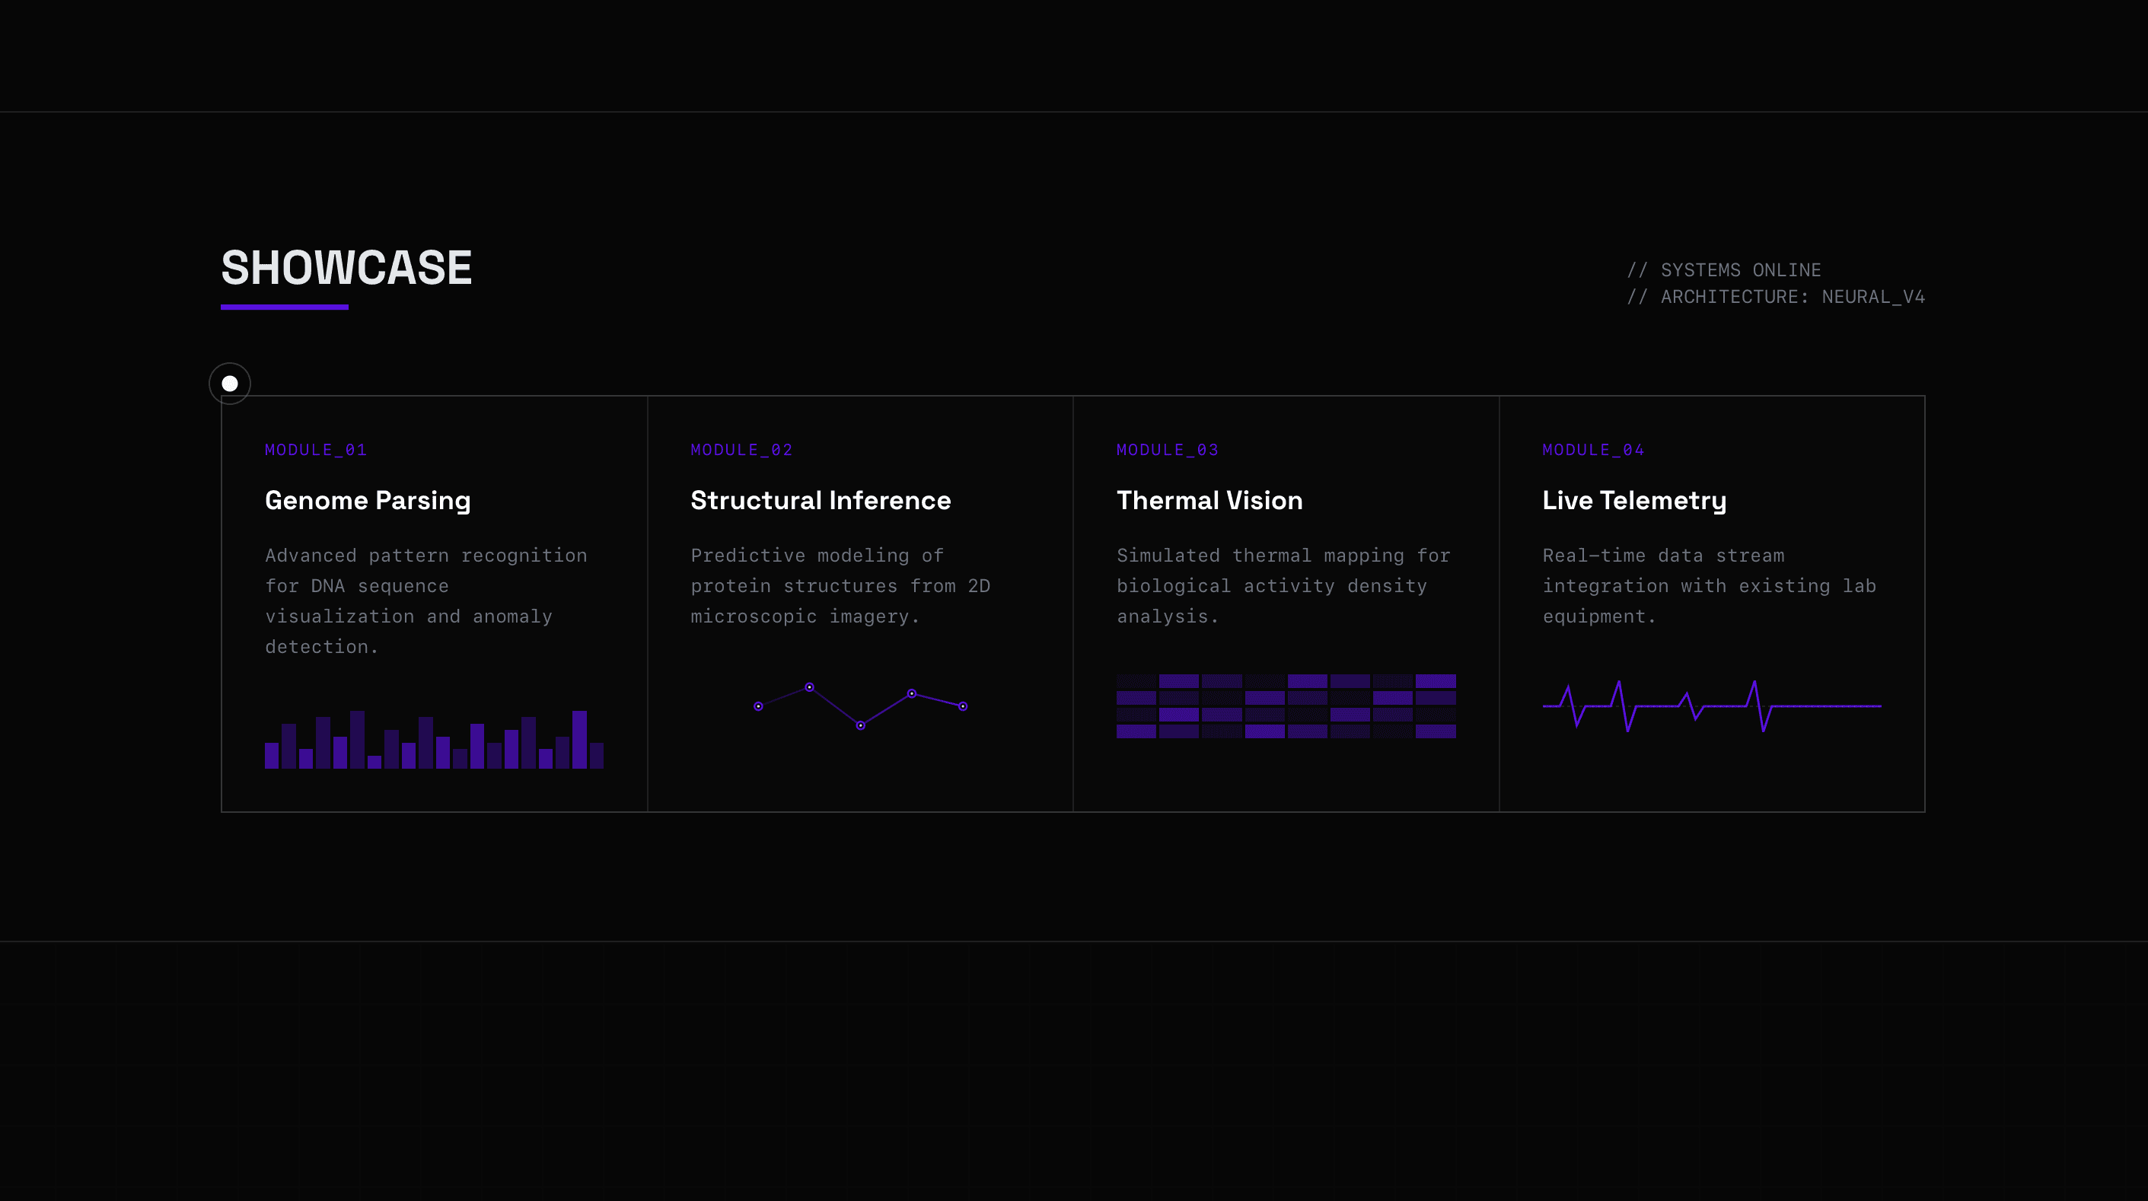2148x1201 pixels.
Task: Click the purple underline beneath SHOWCASE
Action: pyautogui.click(x=285, y=307)
